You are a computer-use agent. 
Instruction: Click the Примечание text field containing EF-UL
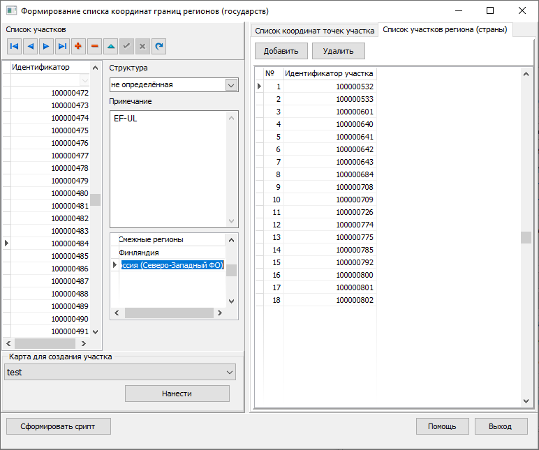[x=169, y=167]
